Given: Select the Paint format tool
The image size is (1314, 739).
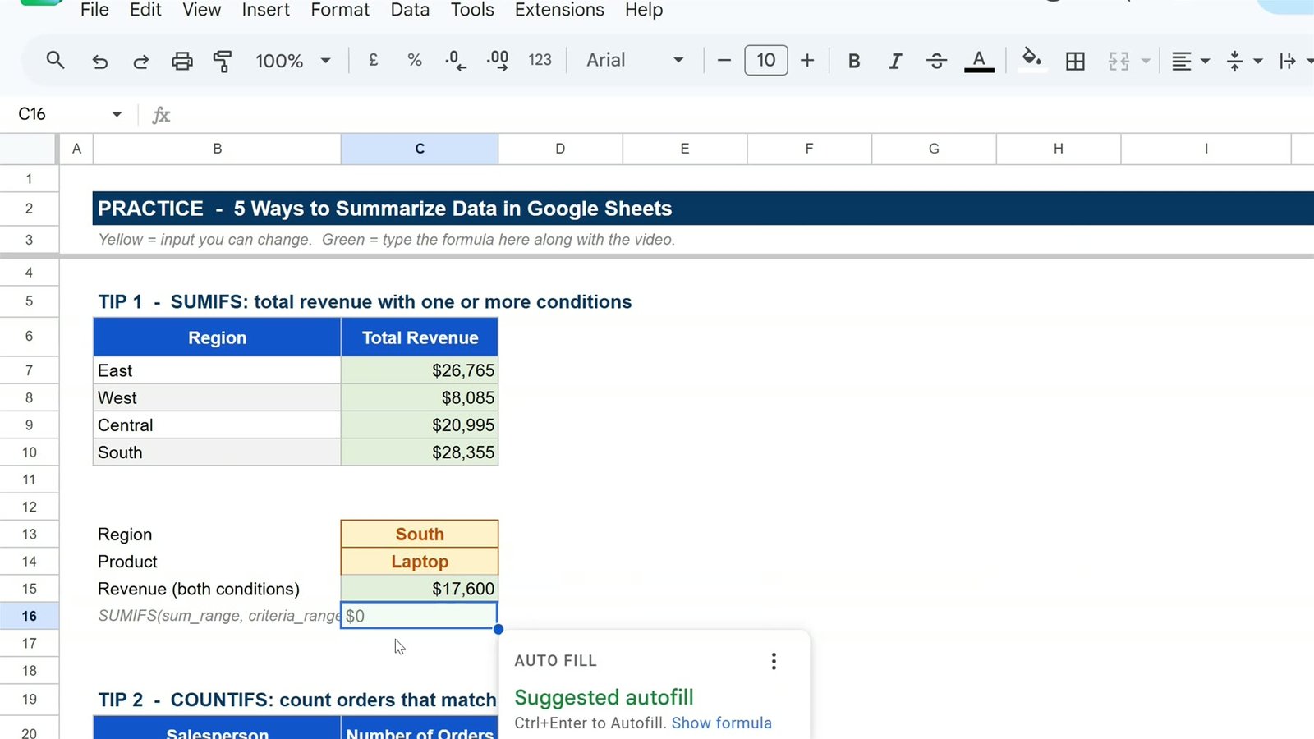Looking at the screenshot, I should pos(223,61).
